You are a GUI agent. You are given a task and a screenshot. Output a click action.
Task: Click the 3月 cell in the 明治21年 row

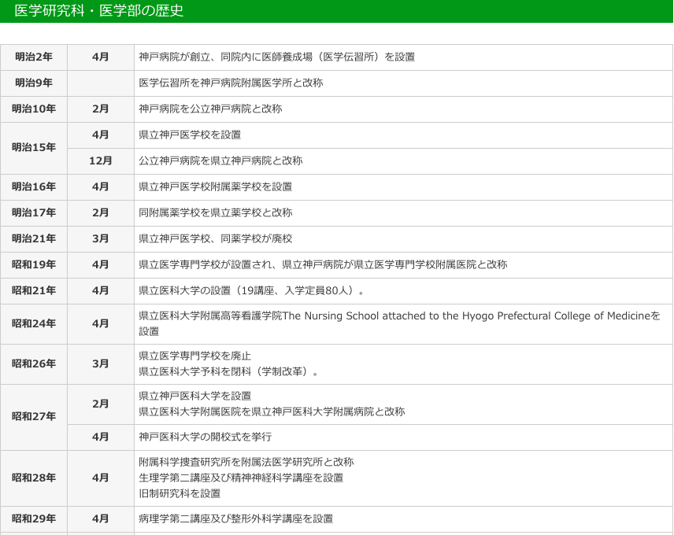pos(101,238)
